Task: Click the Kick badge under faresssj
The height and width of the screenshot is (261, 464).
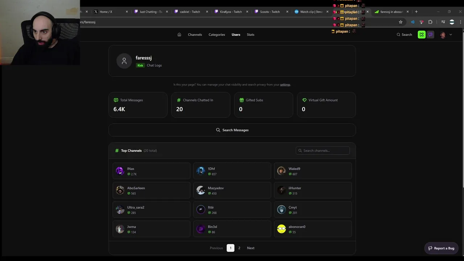Action: (x=140, y=65)
